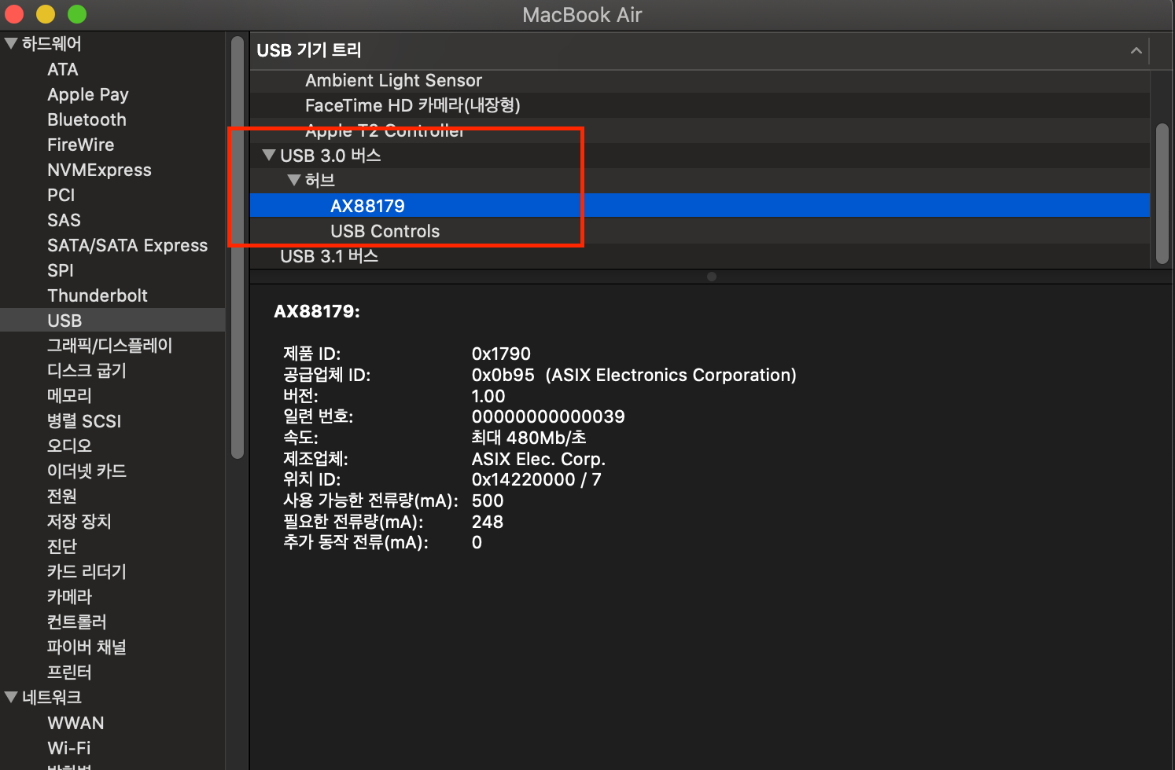
Task: Select FaceTime HD 카메라(내장형) device
Action: pyautogui.click(x=700, y=105)
